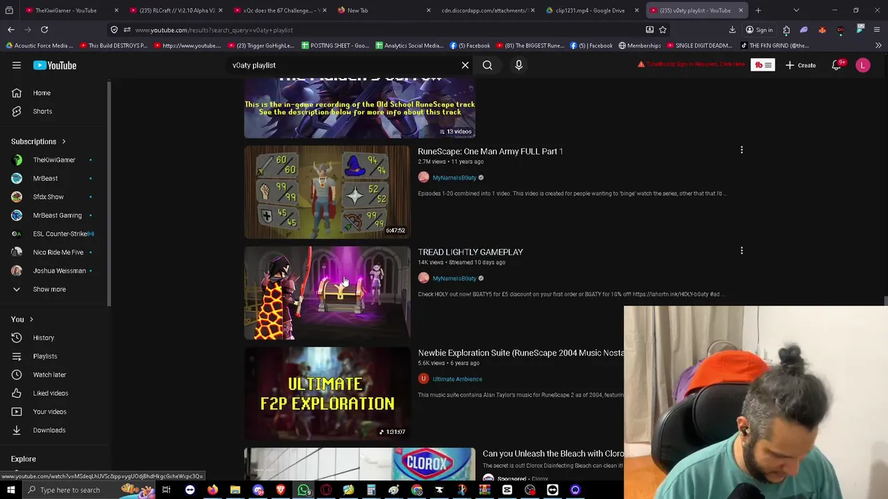Screen dimensions: 888x499
Task: Open account avatar menu 'L'
Action: 863,65
